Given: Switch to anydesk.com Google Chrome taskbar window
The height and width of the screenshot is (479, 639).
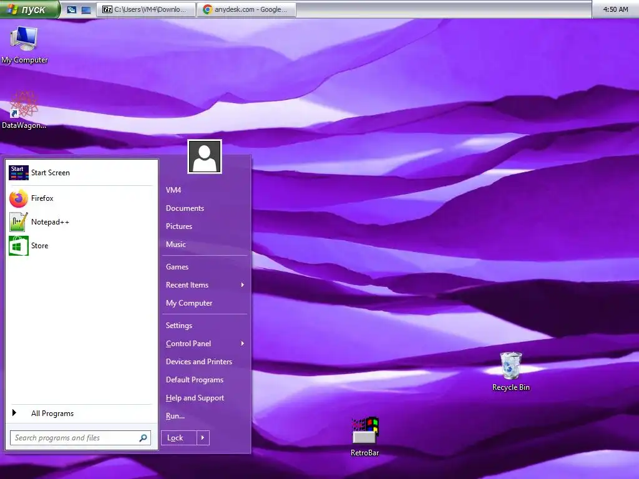Looking at the screenshot, I should click(246, 9).
